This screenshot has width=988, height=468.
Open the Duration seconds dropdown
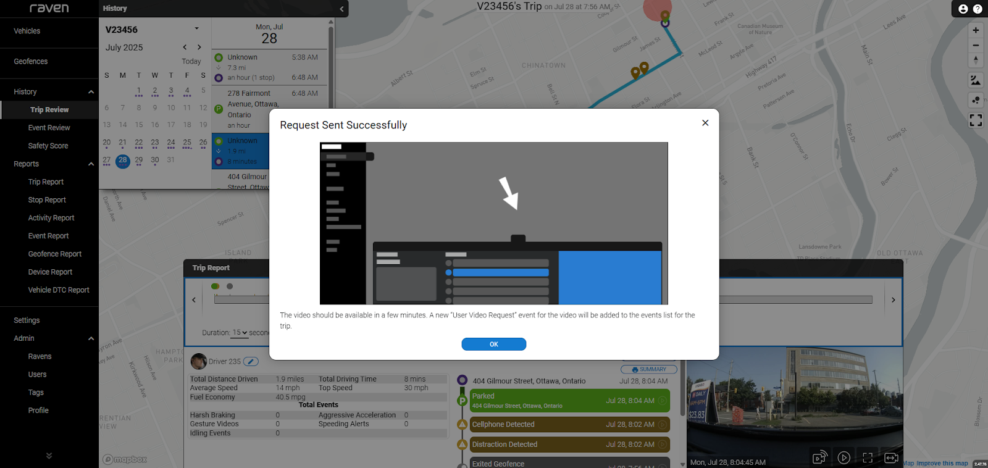pos(240,333)
